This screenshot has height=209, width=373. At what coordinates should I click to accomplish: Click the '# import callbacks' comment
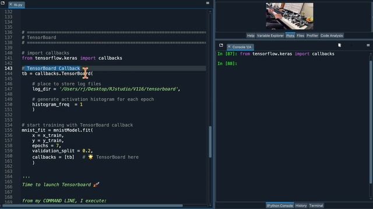click(45, 53)
